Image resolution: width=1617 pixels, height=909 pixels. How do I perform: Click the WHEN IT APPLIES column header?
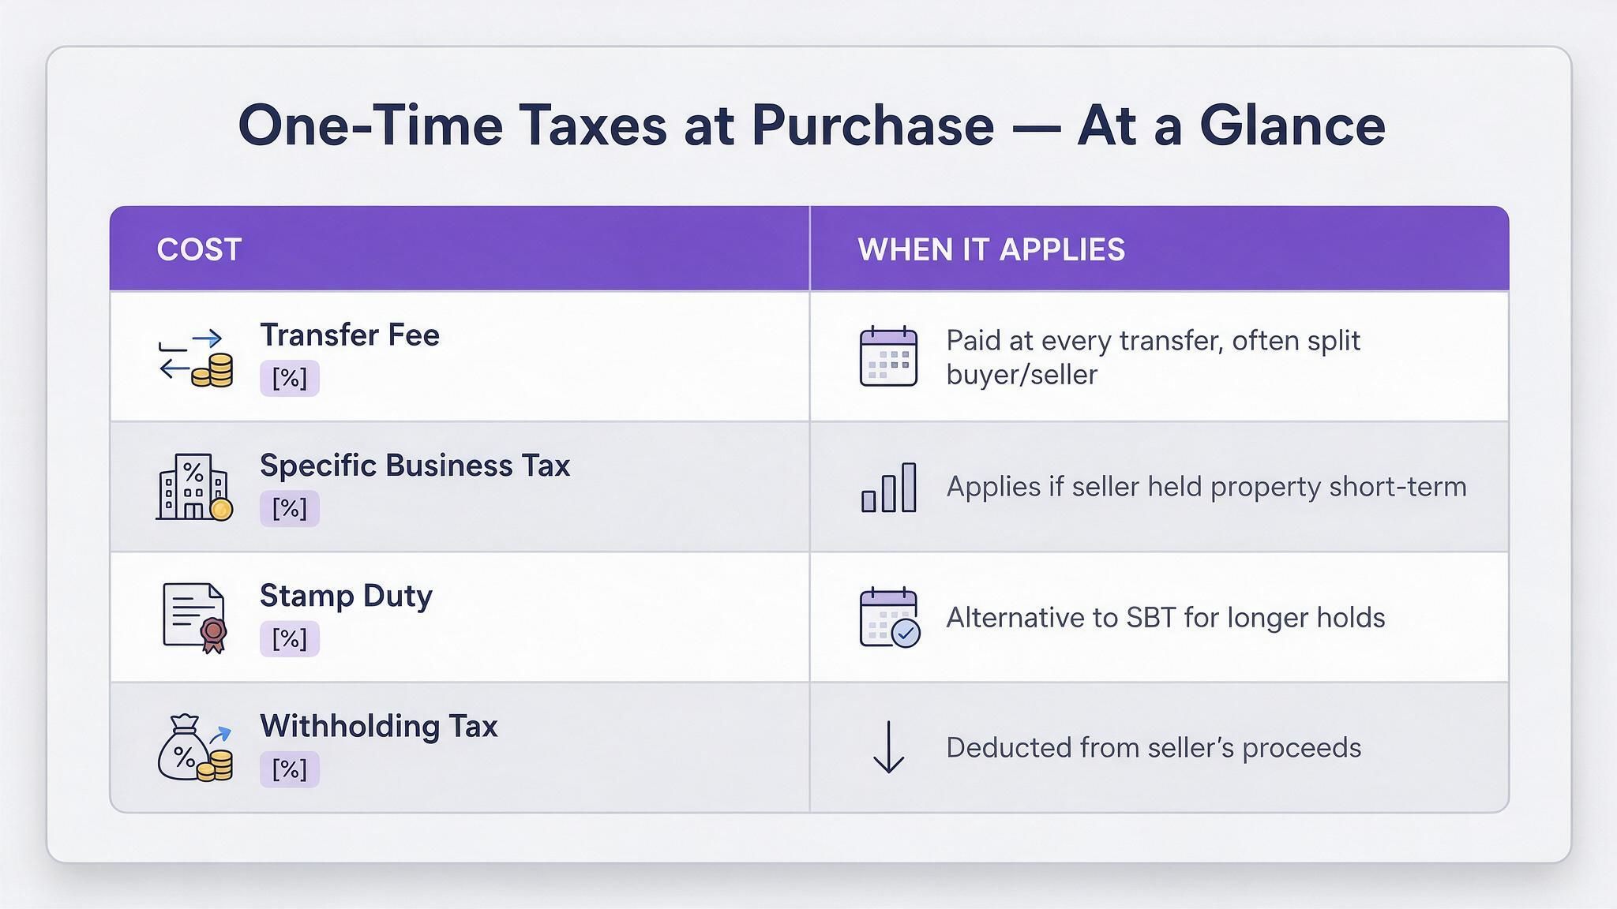(992, 249)
